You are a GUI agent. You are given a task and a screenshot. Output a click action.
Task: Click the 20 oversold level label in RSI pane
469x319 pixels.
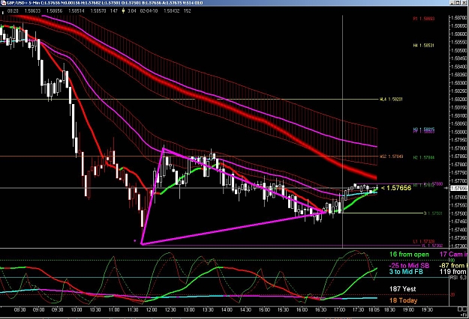pos(452,294)
